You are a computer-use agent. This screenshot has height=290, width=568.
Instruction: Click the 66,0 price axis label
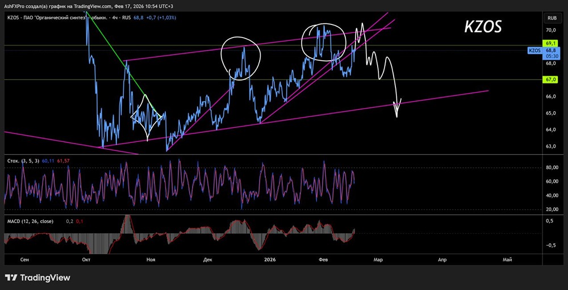(551, 96)
